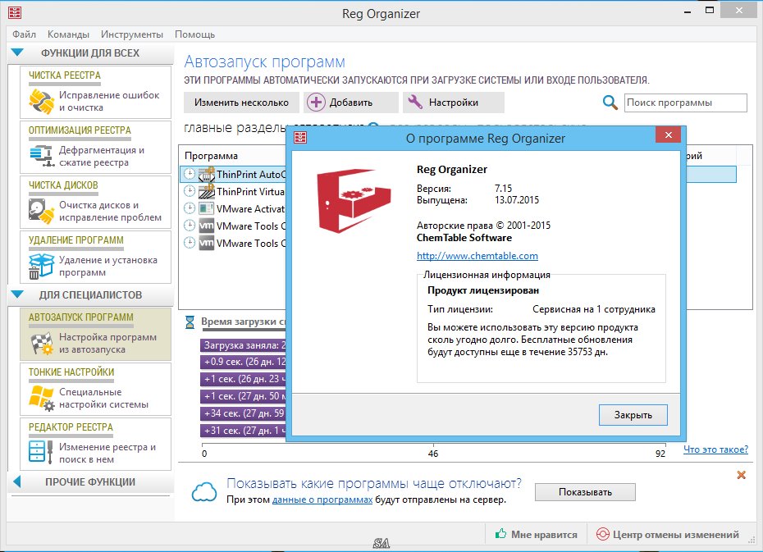Image resolution: width=763 pixels, height=552 pixels.
Task: Open the http://www.chemtable.com link
Action: tap(477, 256)
